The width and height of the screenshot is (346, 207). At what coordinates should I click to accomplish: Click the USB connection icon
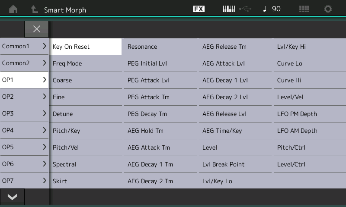coord(245,9)
